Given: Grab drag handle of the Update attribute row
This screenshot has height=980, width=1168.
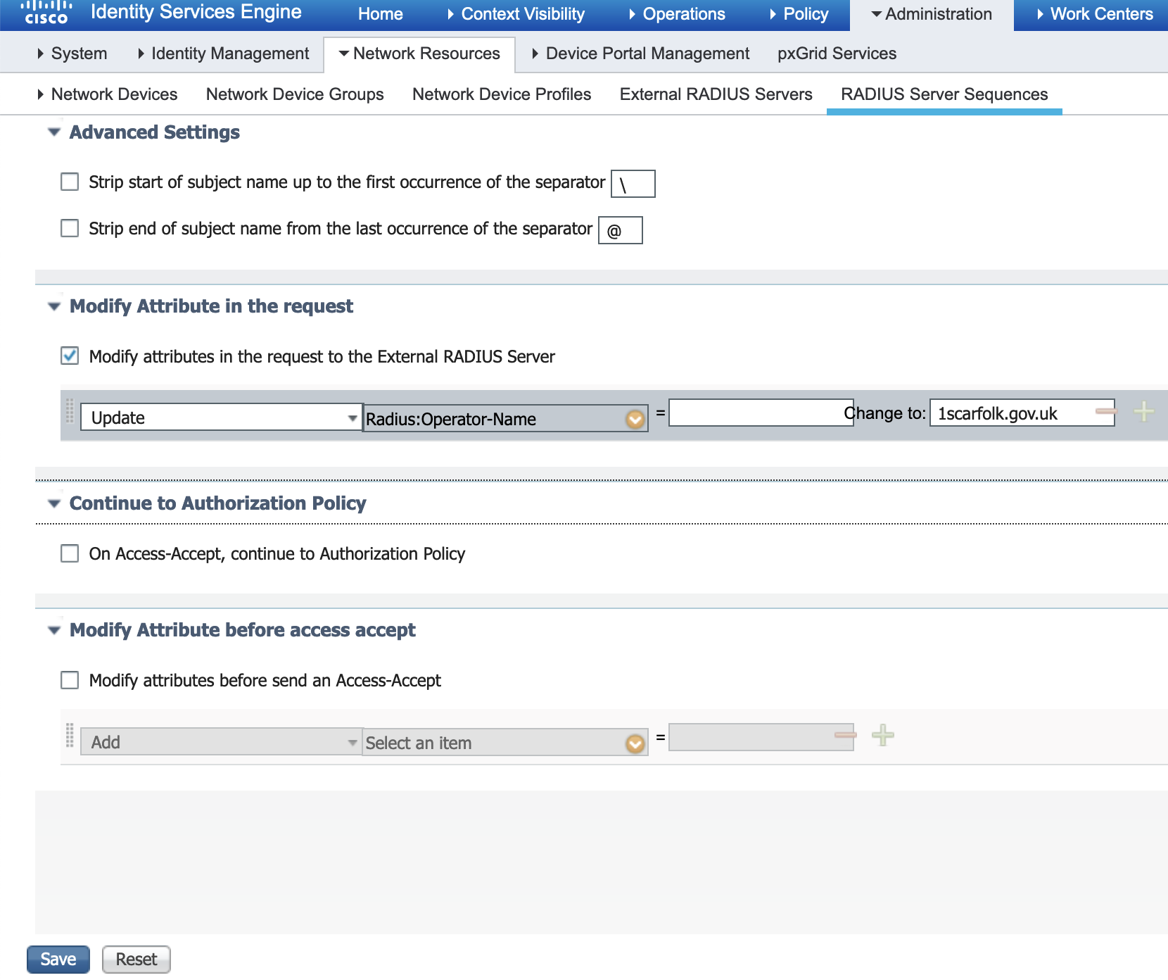Looking at the screenshot, I should pos(70,411).
